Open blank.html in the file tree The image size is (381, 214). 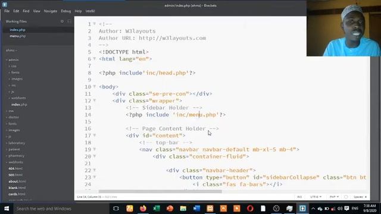pyautogui.click(x=17, y=188)
